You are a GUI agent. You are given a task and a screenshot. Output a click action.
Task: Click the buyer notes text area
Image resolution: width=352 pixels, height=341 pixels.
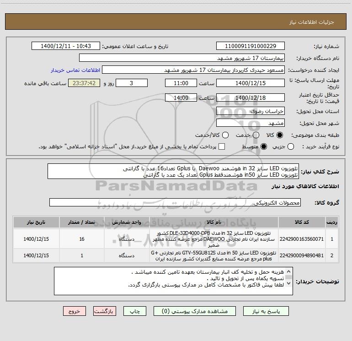173,281
